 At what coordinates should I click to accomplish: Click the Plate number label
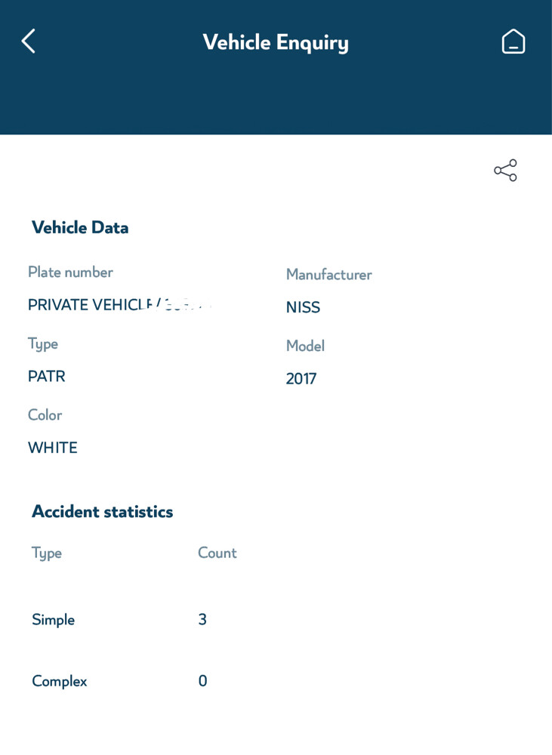point(70,272)
